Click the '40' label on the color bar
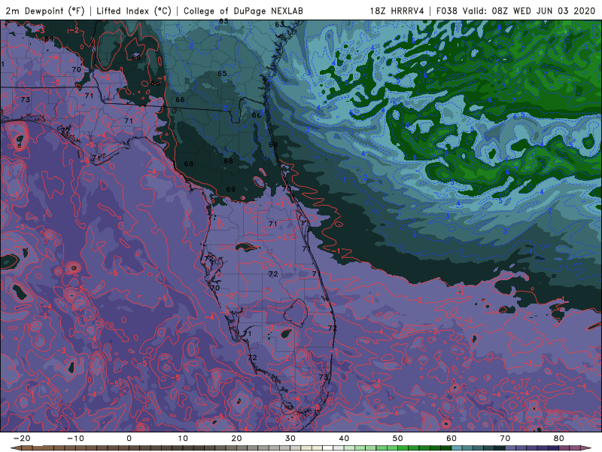Image resolution: width=602 pixels, height=452 pixels. click(344, 438)
